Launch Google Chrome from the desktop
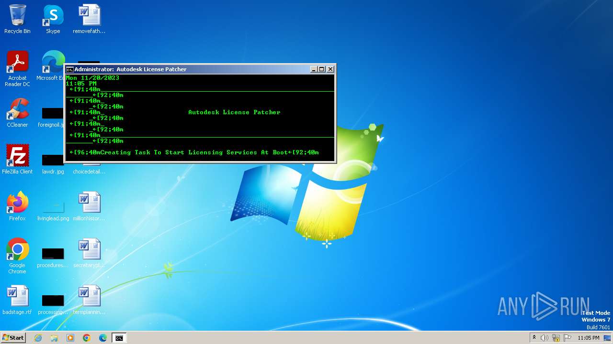The height and width of the screenshot is (344, 613). [x=17, y=256]
